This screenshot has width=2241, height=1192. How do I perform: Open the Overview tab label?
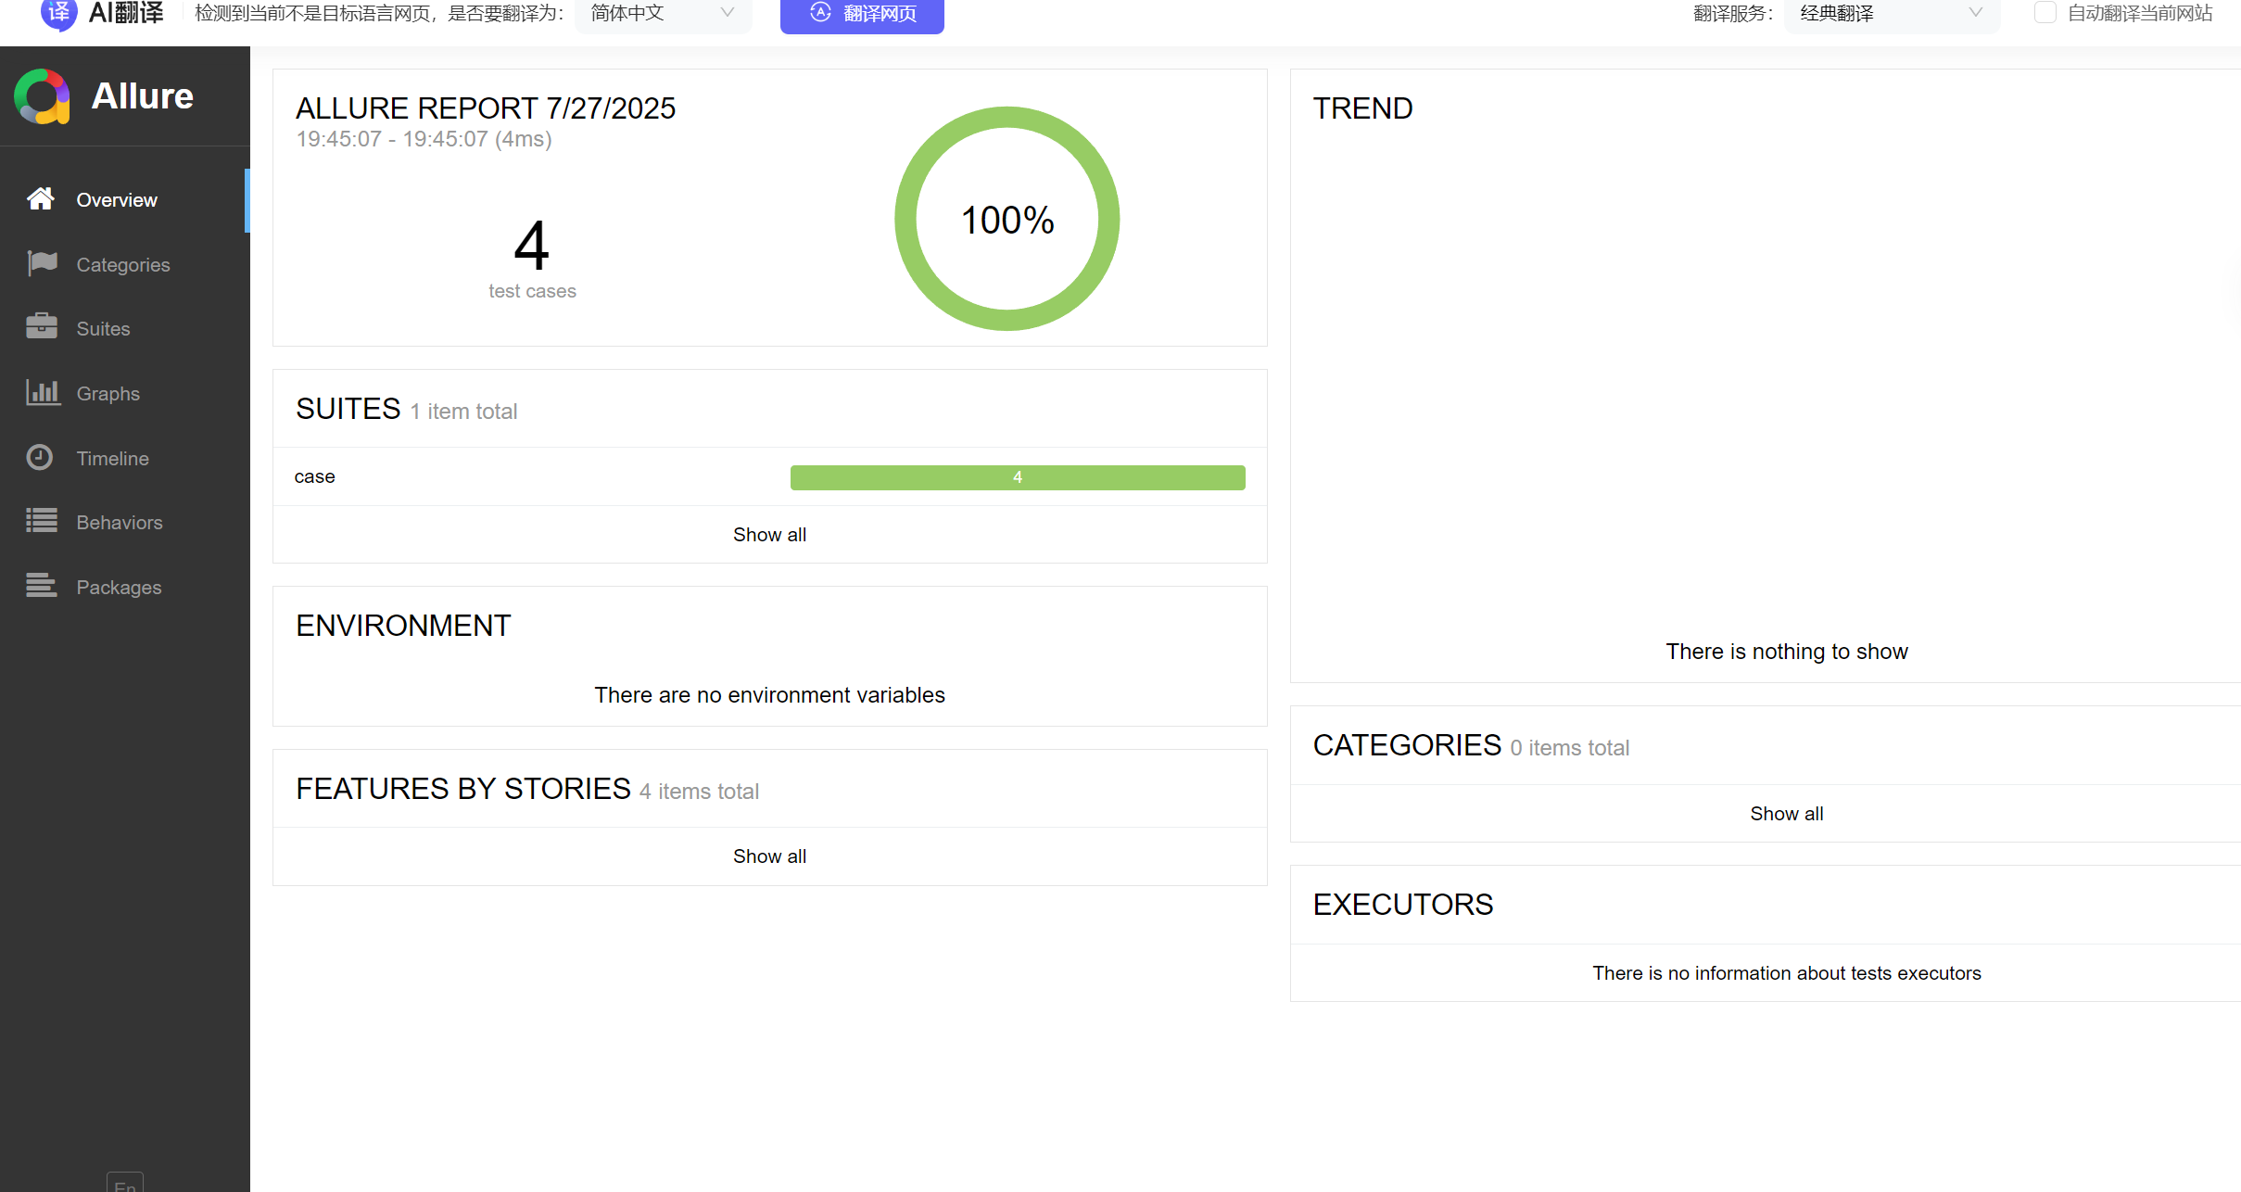click(117, 200)
